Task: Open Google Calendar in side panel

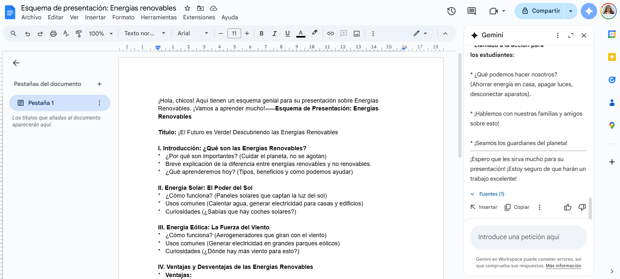Action: pyautogui.click(x=612, y=34)
